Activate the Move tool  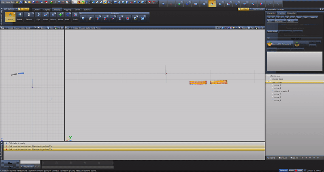[x=60, y=16]
